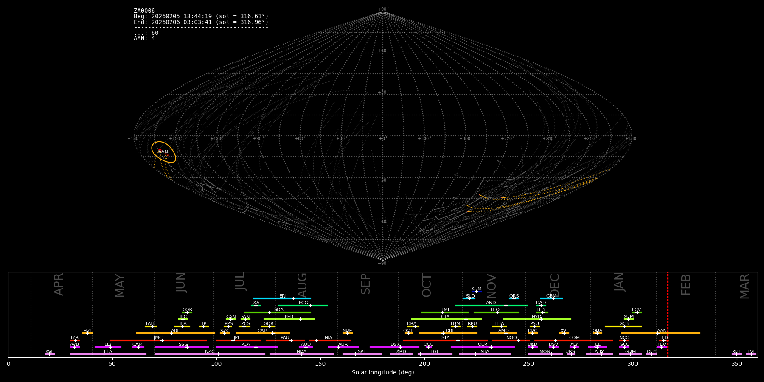
Task: Select the EVI shower label
Action: pos(751,352)
